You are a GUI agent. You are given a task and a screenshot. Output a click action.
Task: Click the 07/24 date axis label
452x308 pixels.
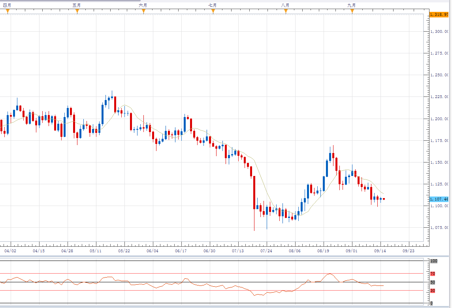coord(266,251)
